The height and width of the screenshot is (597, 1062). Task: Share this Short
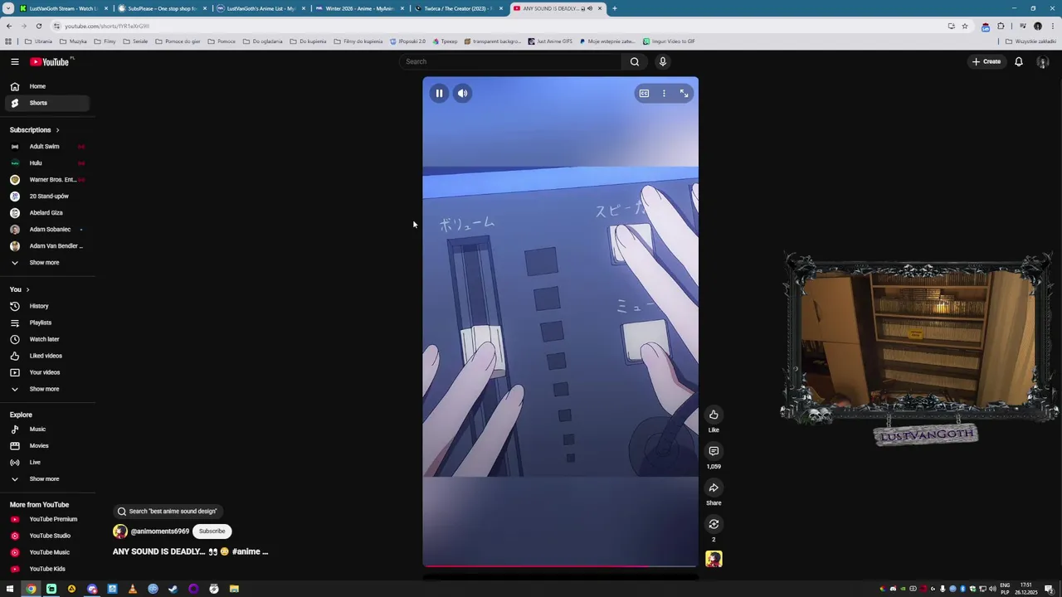click(x=714, y=488)
